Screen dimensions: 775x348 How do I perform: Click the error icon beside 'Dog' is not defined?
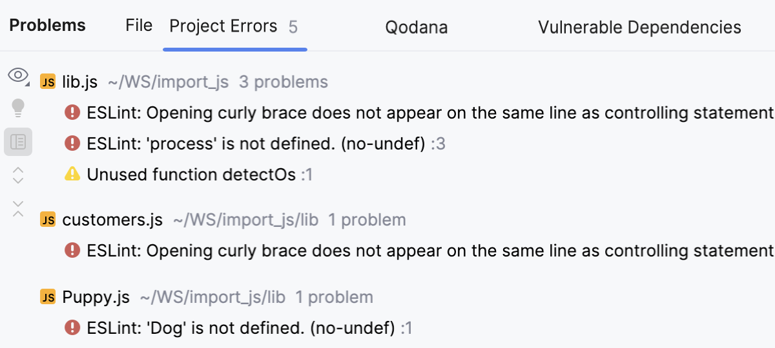[x=72, y=328]
